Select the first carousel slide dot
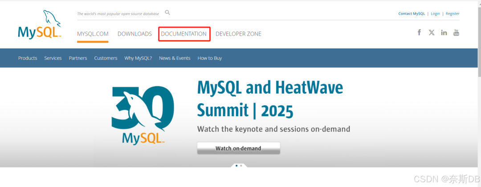 (236, 166)
